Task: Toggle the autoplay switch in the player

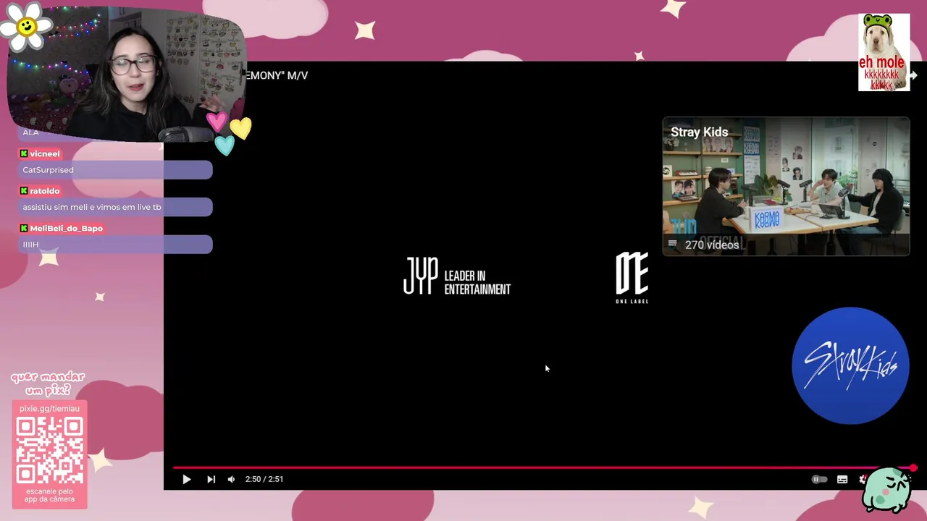Action: (x=818, y=479)
